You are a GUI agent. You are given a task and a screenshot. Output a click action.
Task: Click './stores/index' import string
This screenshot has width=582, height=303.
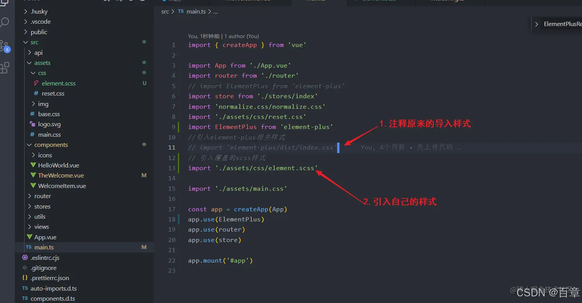(x=288, y=96)
